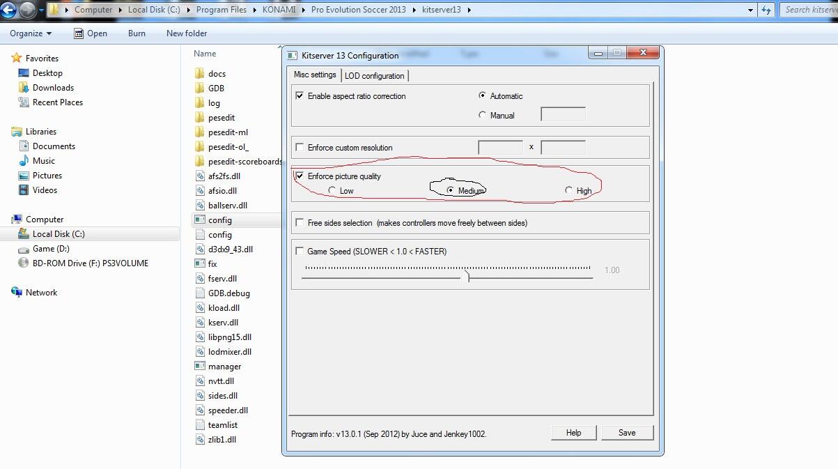Enable Enforce custom resolution checkbox
Screen dimensions: 838x469
[300, 147]
